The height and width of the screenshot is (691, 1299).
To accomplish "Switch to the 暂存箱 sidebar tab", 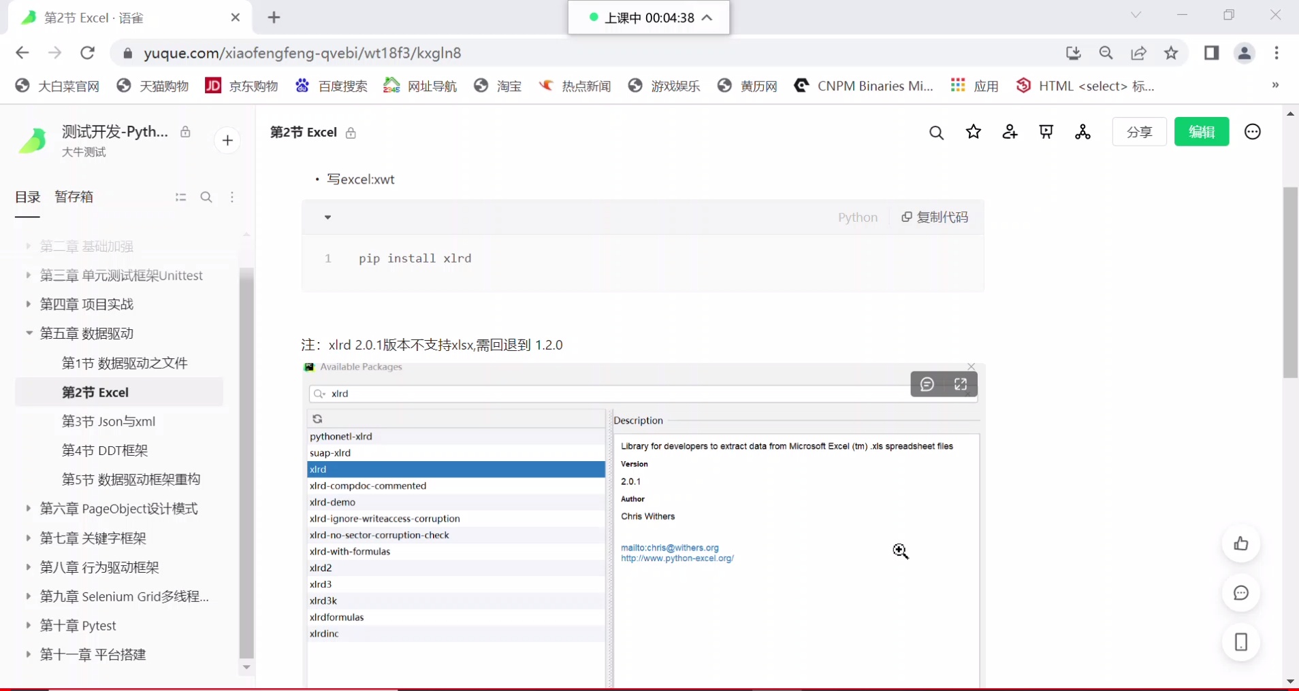I will [x=74, y=197].
